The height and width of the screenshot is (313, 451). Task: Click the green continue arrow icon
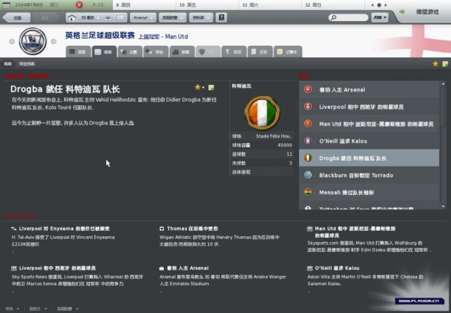402,12
